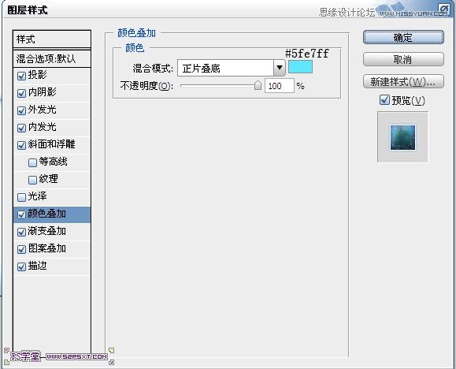Click the 取消 button
The width and height of the screenshot is (456, 369).
(x=403, y=59)
